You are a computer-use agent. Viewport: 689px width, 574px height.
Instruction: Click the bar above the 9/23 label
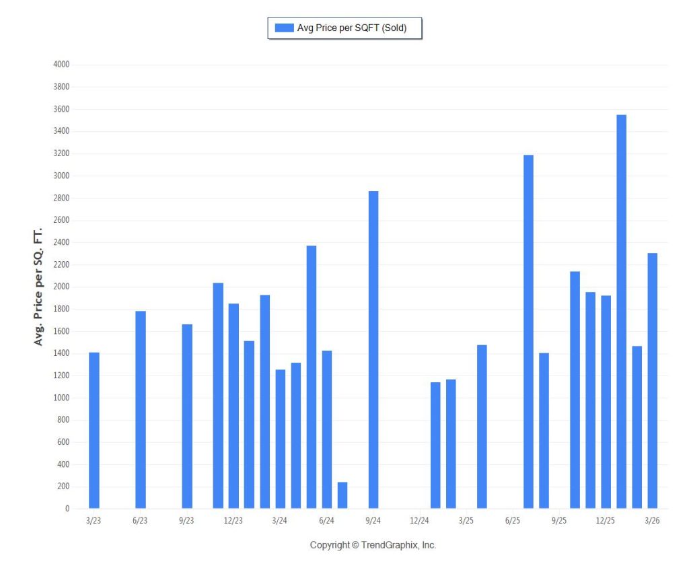tap(187, 417)
